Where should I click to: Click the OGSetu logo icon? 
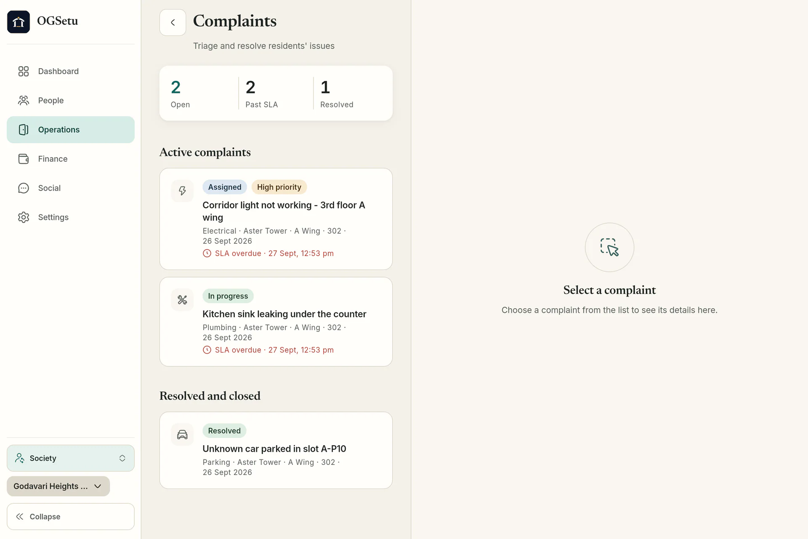[x=19, y=22]
